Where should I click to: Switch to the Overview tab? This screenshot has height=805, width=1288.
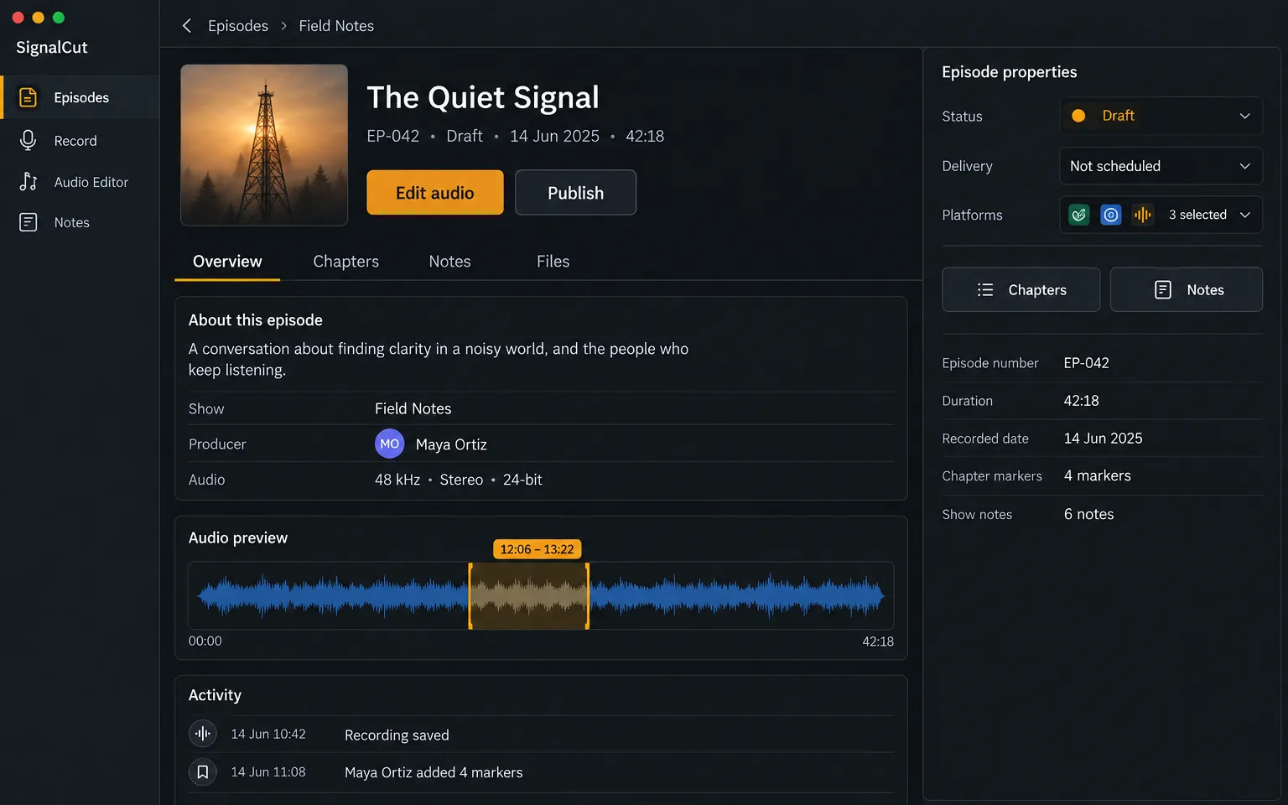227,262
